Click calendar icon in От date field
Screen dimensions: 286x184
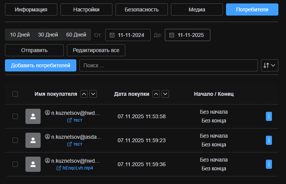click(x=112, y=35)
